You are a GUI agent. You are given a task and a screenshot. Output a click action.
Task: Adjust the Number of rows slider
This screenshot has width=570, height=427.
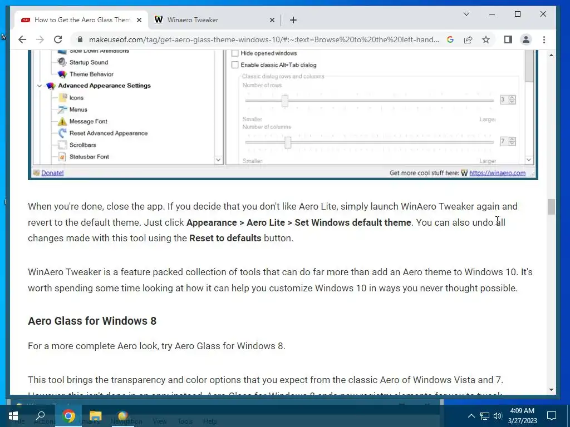point(285,101)
